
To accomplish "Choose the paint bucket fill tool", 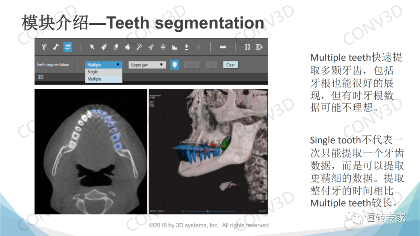I will point(128,47).
